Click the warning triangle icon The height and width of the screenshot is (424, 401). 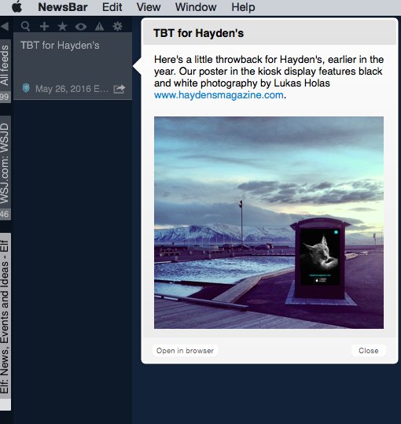(99, 26)
